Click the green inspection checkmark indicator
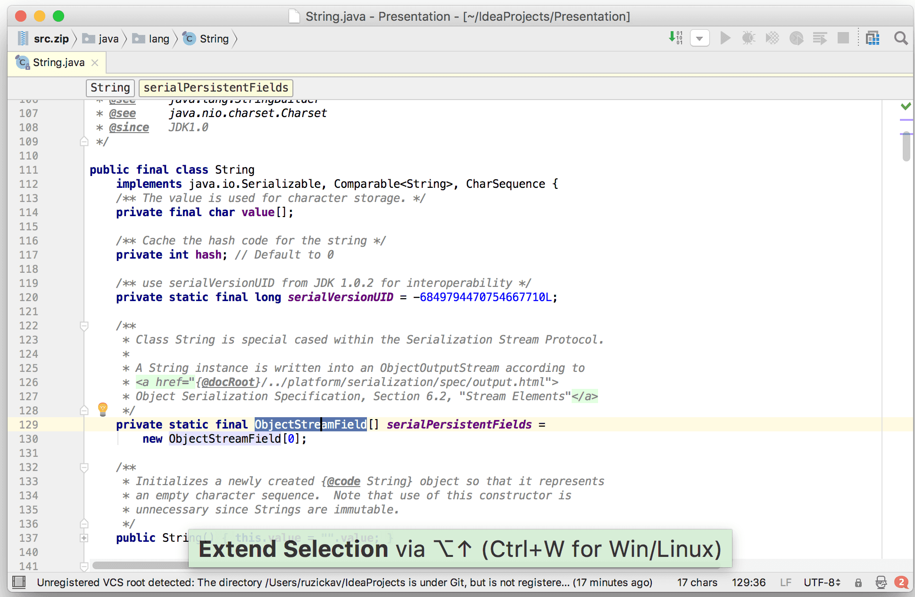Screen dimensions: 915x597 click(x=905, y=106)
